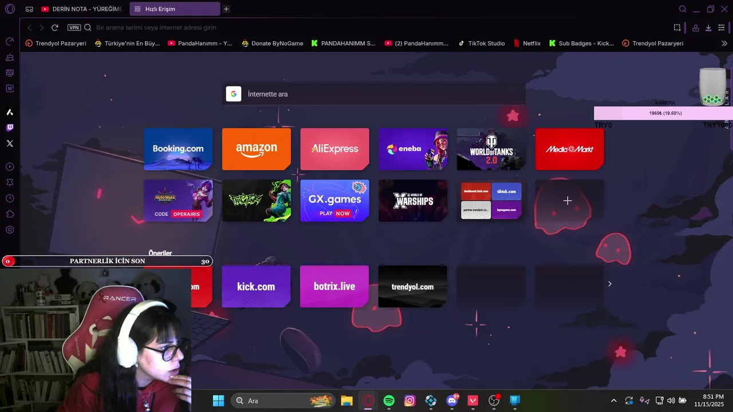Open the downloads icon
The height and width of the screenshot is (412, 733).
[708, 27]
